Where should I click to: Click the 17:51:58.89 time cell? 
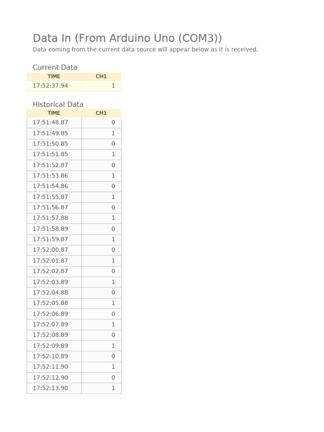51,229
